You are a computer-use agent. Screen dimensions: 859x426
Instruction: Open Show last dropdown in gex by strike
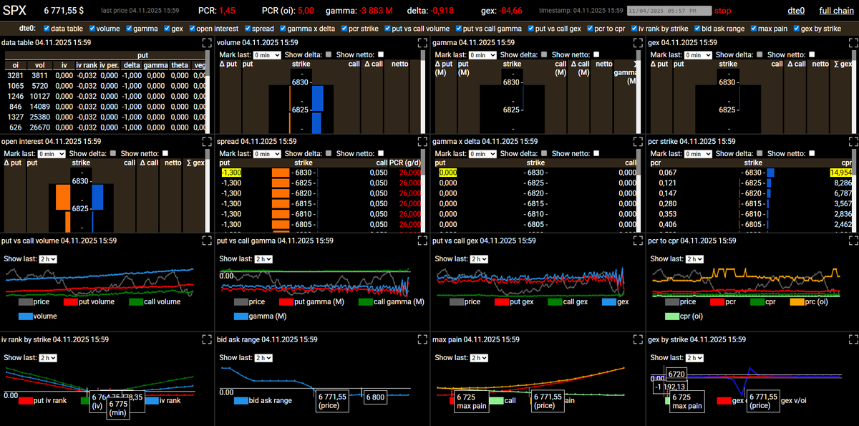point(694,357)
